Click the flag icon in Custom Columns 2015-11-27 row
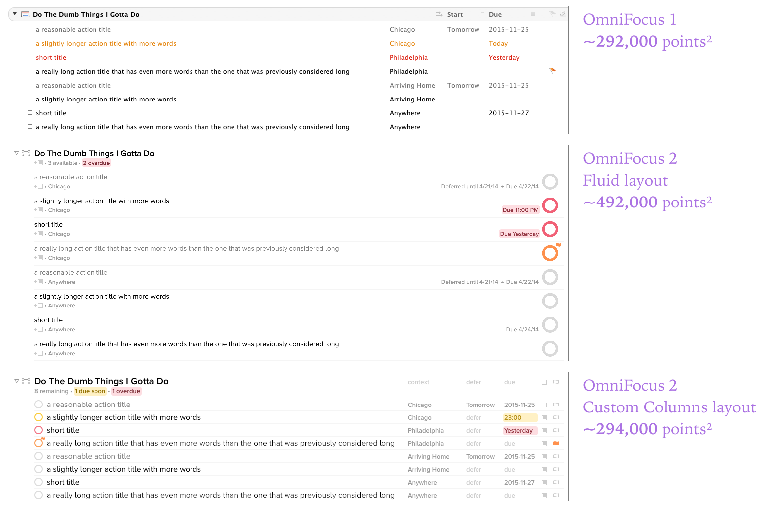 coord(556,482)
